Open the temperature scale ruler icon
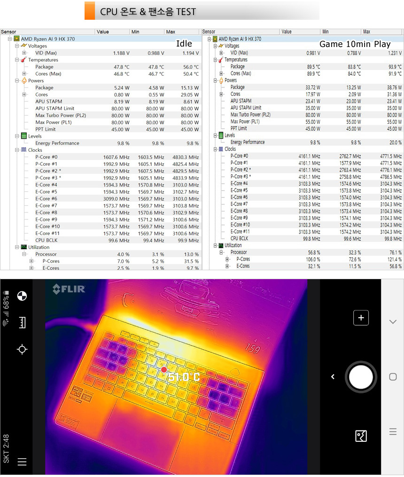Image resolution: width=404 pixels, height=477 pixels. pos(22,322)
